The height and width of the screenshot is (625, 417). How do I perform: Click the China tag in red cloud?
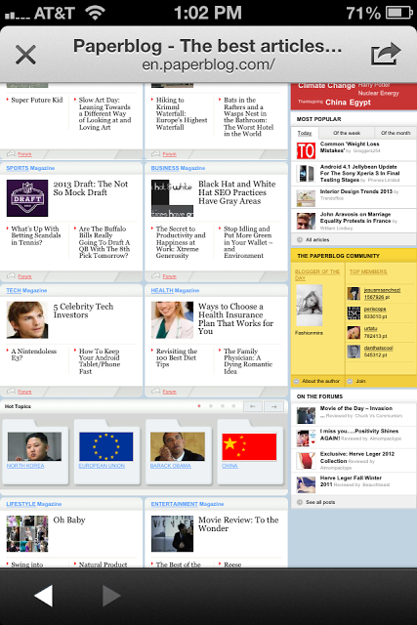336,103
